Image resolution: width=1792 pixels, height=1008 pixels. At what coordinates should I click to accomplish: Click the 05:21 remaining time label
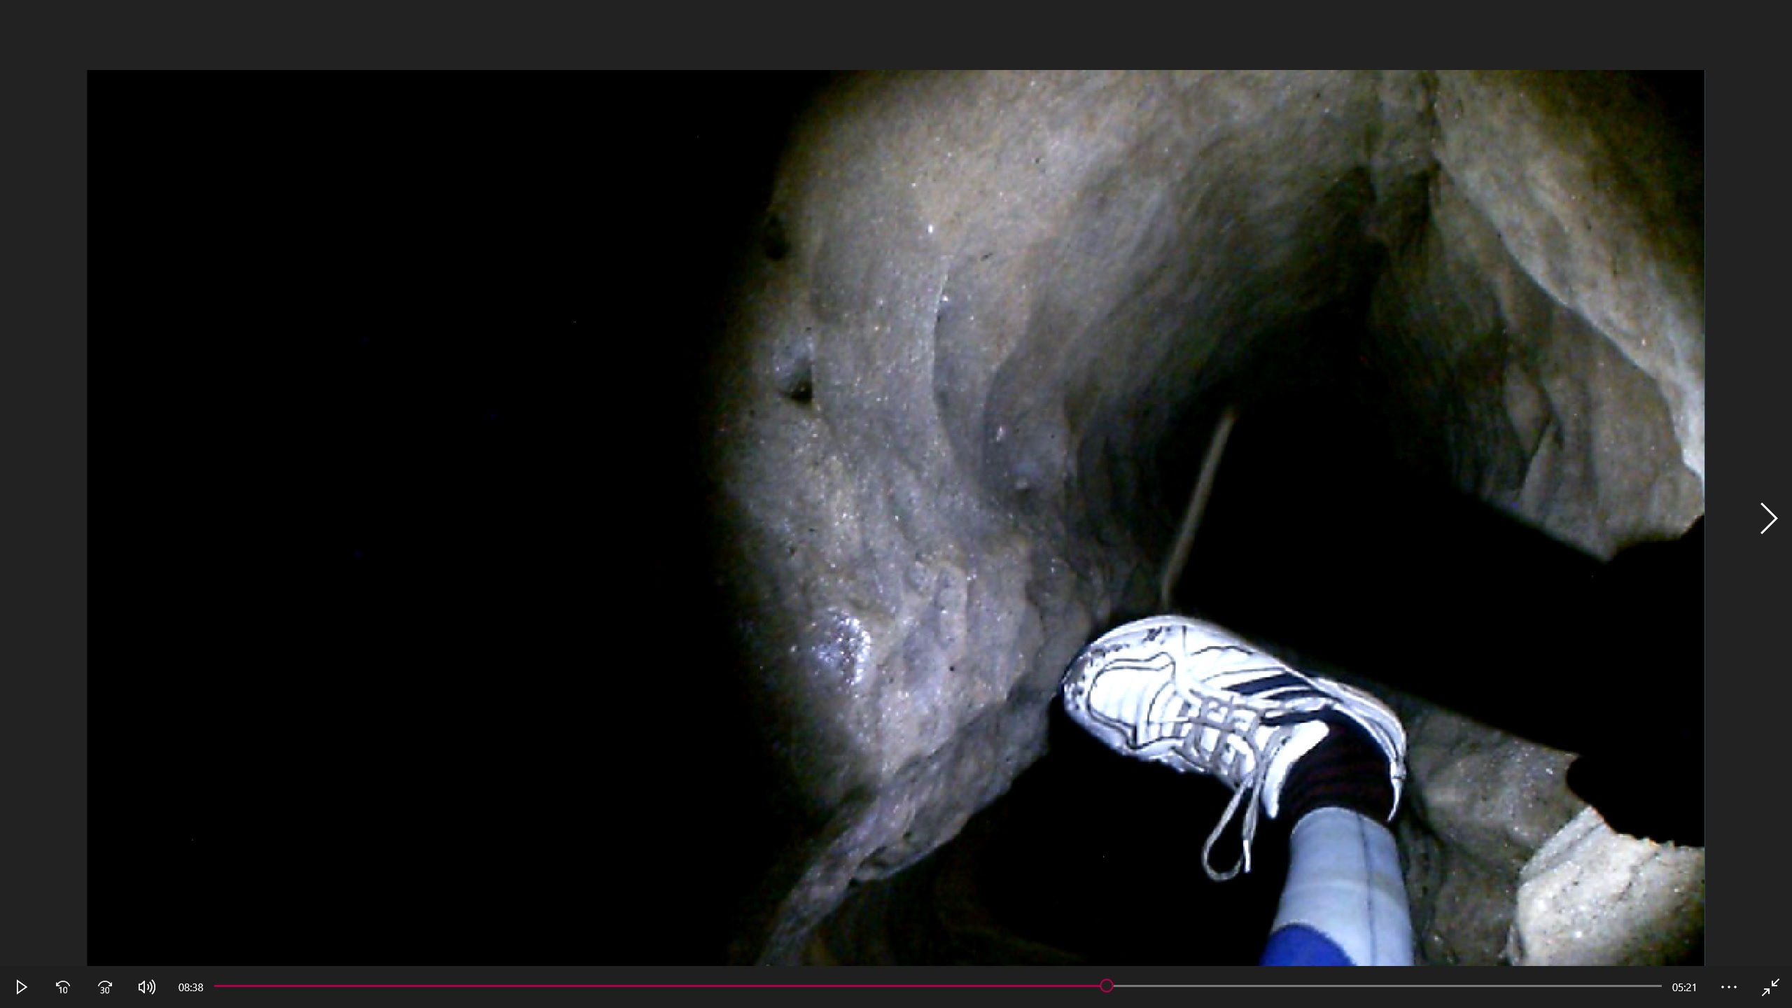click(x=1684, y=988)
